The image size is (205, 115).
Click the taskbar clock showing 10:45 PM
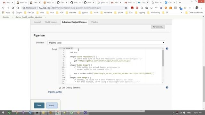click(x=198, y=112)
